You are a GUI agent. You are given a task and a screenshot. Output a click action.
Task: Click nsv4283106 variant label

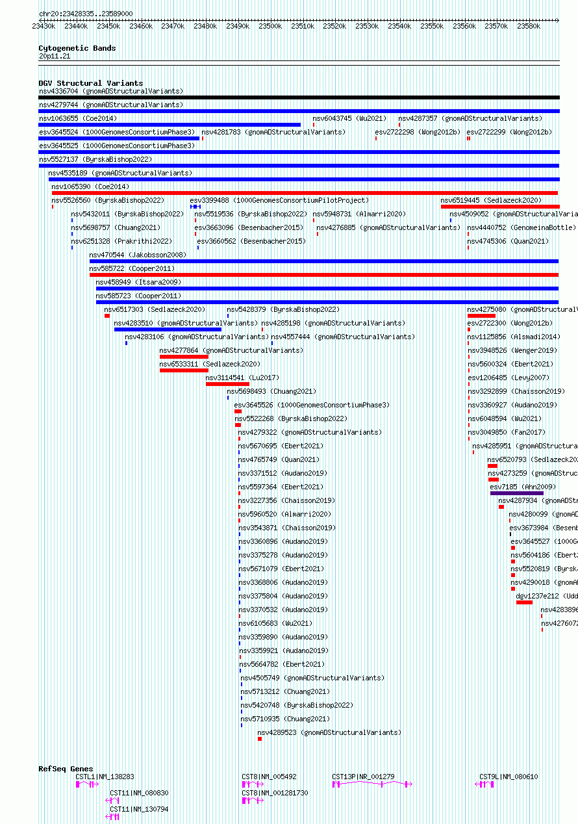coord(197,337)
